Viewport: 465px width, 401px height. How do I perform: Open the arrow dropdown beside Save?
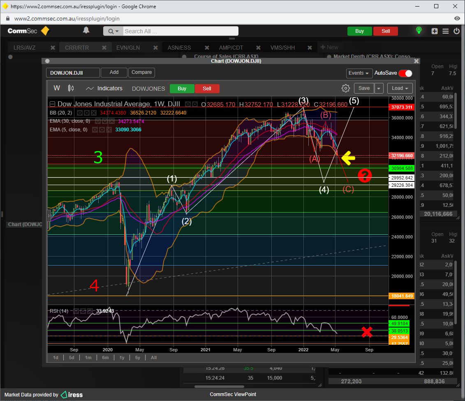(379, 88)
